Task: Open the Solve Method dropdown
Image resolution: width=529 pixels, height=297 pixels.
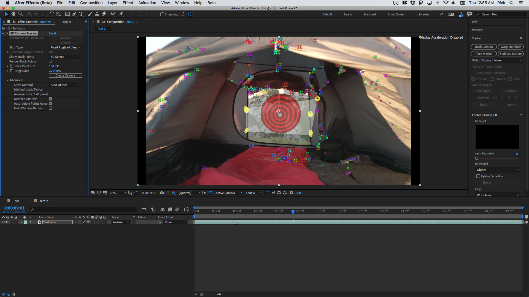Action: tap(65, 85)
